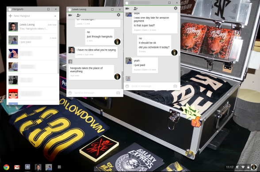Attach a photo in Lewis Leong chat
Viewport: 260px width, 172px height.
tap(118, 93)
